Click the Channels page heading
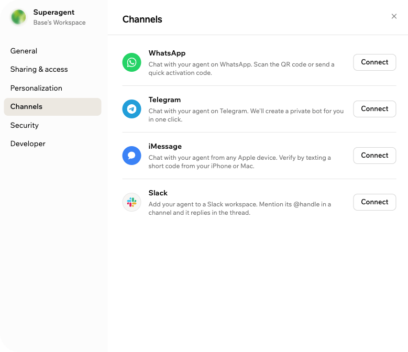408x352 pixels. point(142,19)
